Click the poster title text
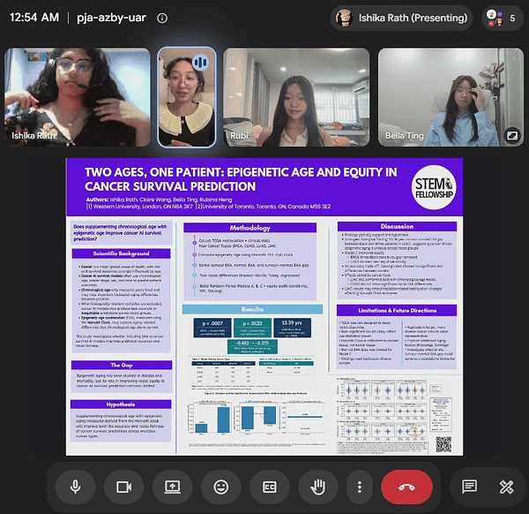Screen dimensions: 529x514 coord(241,179)
